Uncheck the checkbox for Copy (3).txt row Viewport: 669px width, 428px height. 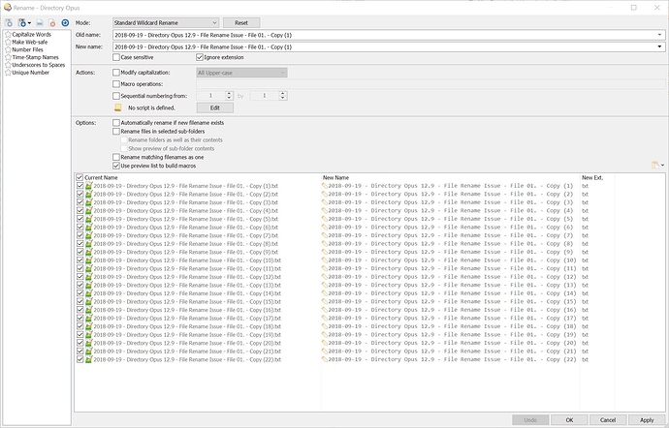80,202
